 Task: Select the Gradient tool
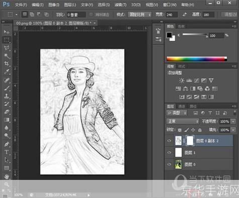click(x=7, y=120)
